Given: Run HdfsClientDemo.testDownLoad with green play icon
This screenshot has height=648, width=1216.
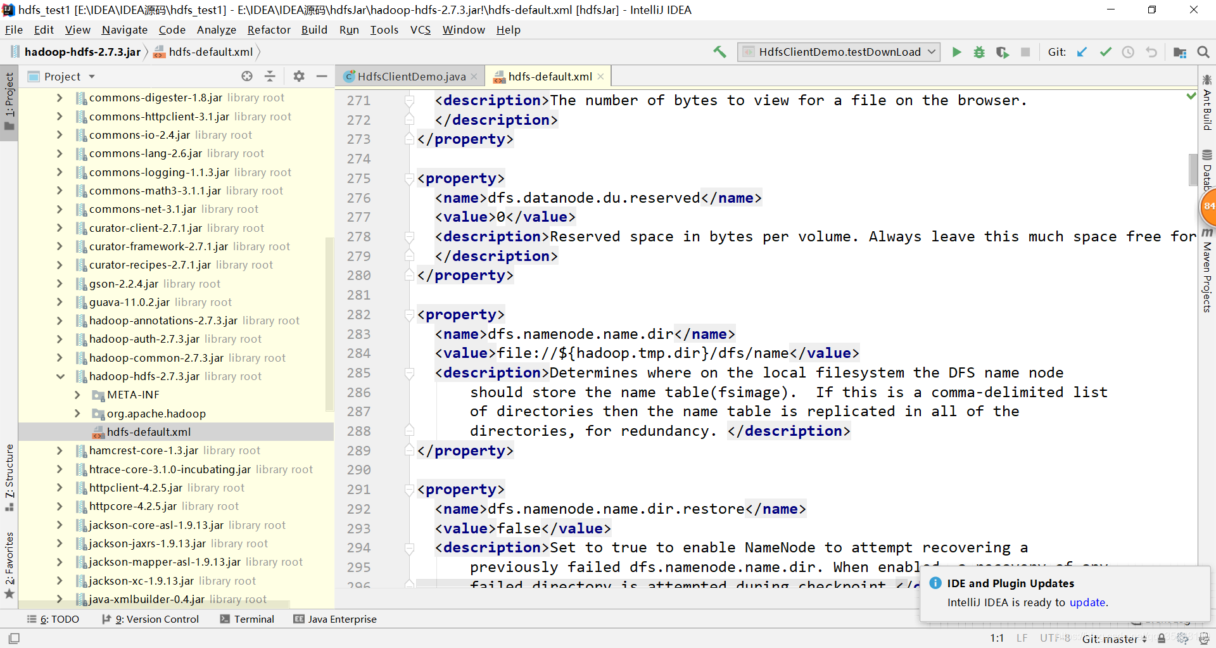Looking at the screenshot, I should [957, 52].
